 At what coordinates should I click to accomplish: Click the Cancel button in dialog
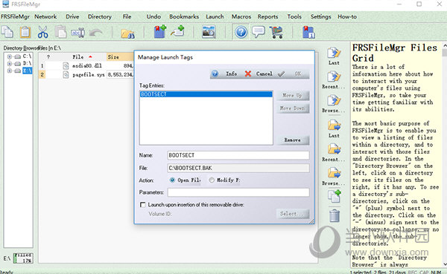tap(259, 74)
